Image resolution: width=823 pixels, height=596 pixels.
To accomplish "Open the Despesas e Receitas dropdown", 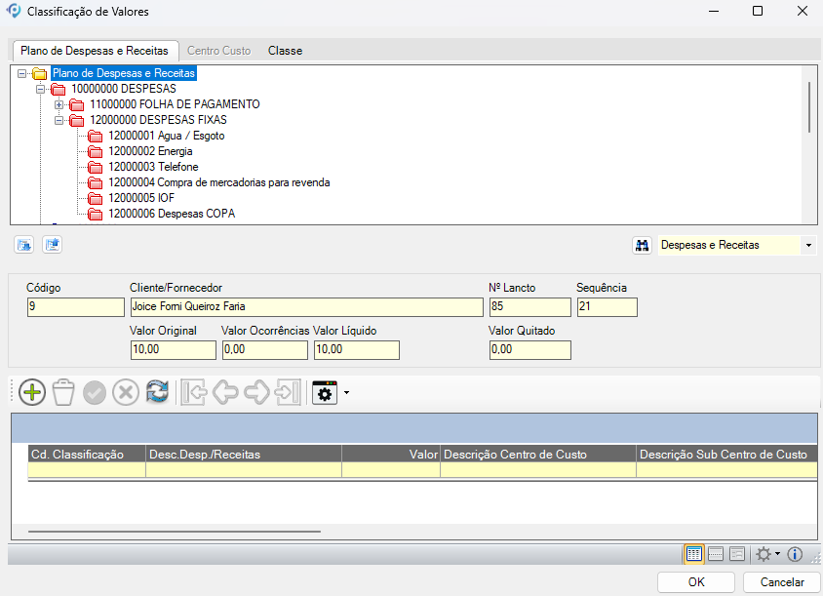I will pyautogui.click(x=808, y=246).
